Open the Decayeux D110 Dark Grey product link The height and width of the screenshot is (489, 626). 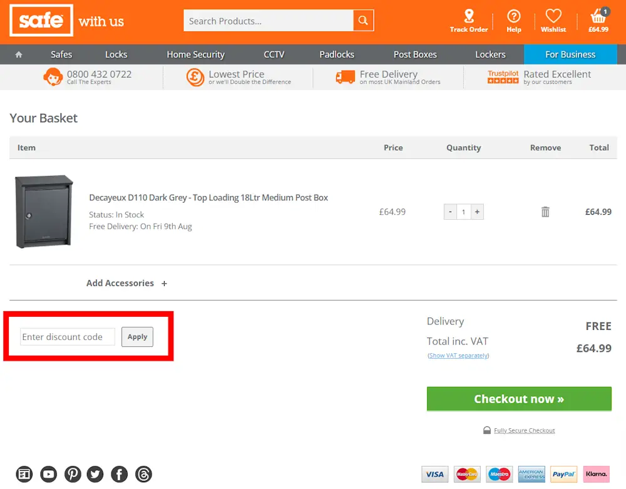(208, 198)
